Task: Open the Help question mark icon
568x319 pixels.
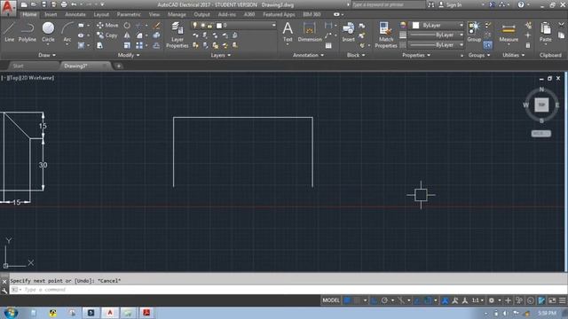Action: 521,4
